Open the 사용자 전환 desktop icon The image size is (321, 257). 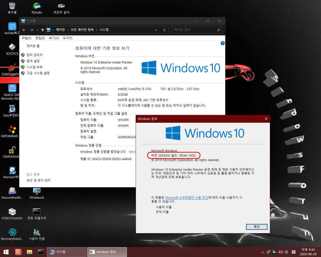[x=37, y=234]
